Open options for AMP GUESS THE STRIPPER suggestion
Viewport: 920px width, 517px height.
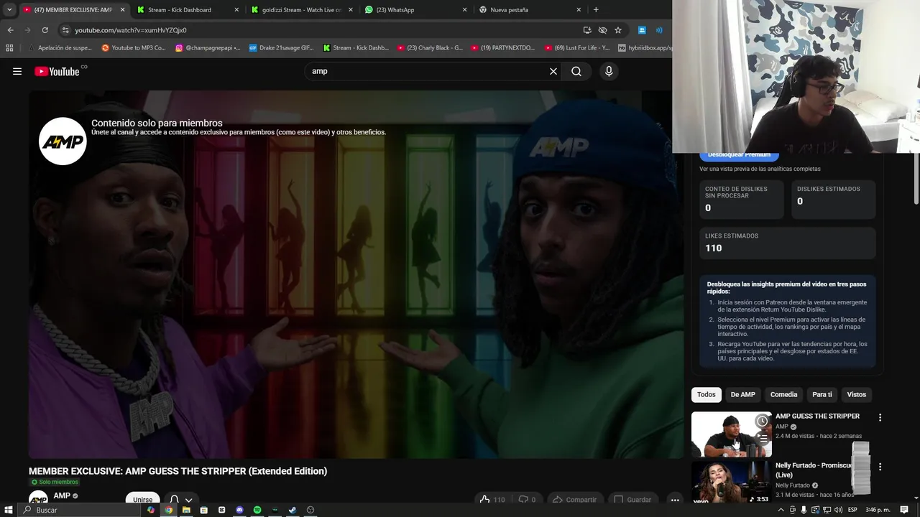[880, 417]
